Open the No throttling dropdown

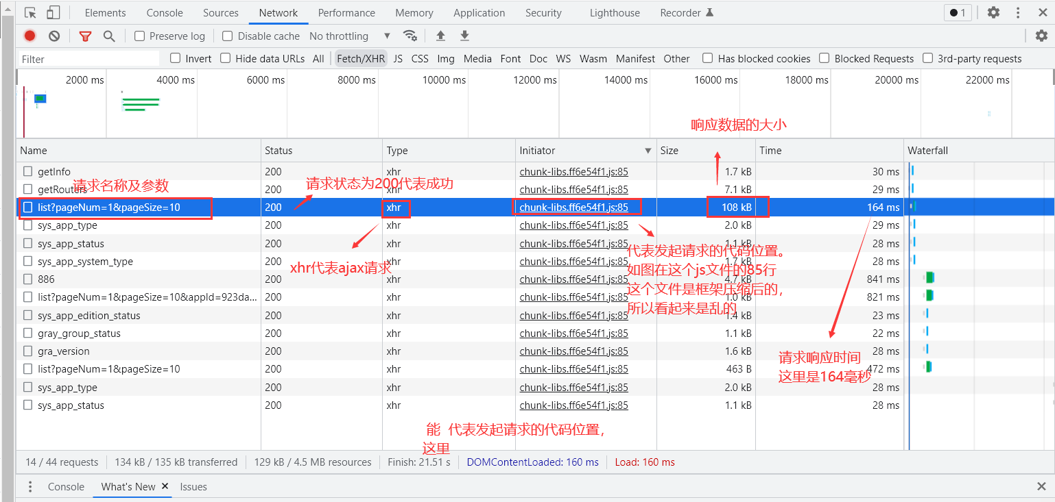tap(350, 36)
